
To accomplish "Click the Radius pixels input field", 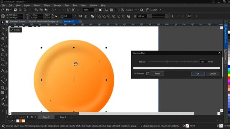I will click(203, 62).
